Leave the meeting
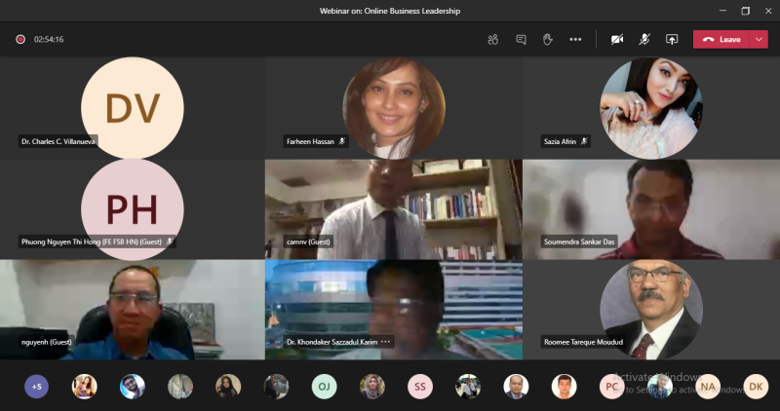 [x=723, y=39]
